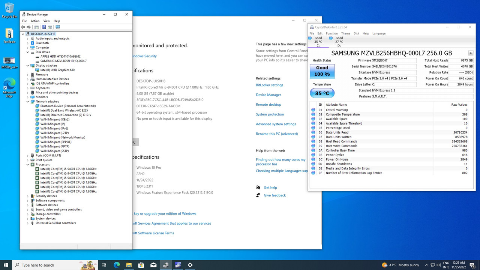Click the Type here to search box
This screenshot has height=270, width=480.
pyautogui.click(x=55, y=265)
